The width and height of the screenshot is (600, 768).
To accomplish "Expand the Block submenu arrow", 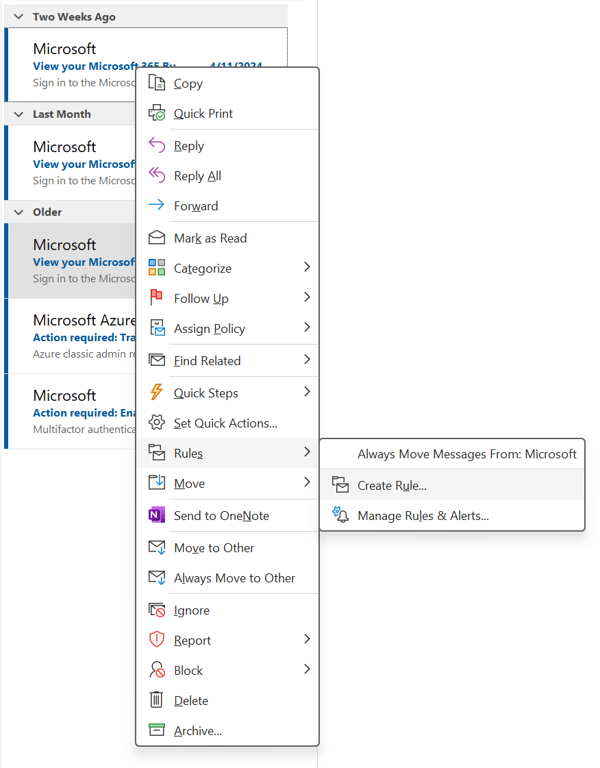I will pyautogui.click(x=307, y=669).
